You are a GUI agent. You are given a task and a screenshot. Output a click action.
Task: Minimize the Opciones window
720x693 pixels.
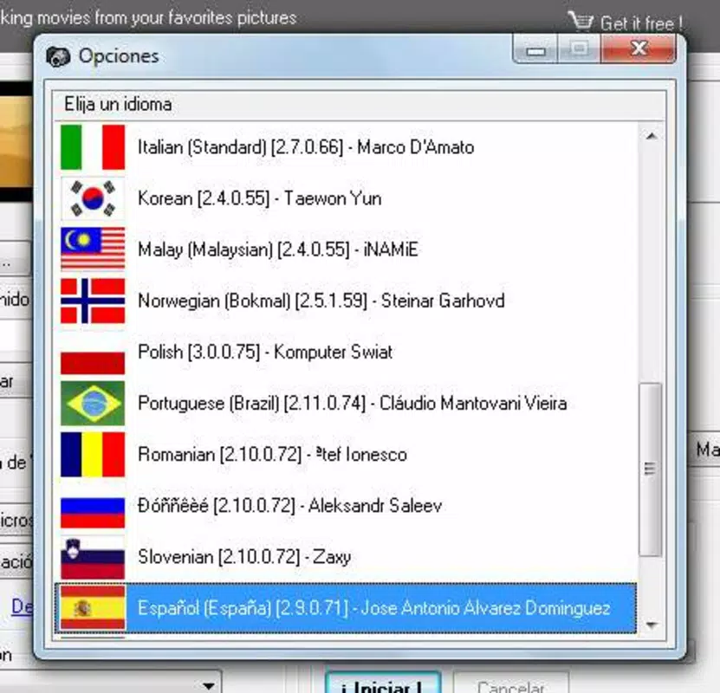pyautogui.click(x=535, y=49)
